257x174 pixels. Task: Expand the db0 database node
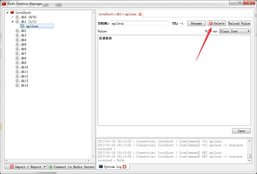click(13, 17)
